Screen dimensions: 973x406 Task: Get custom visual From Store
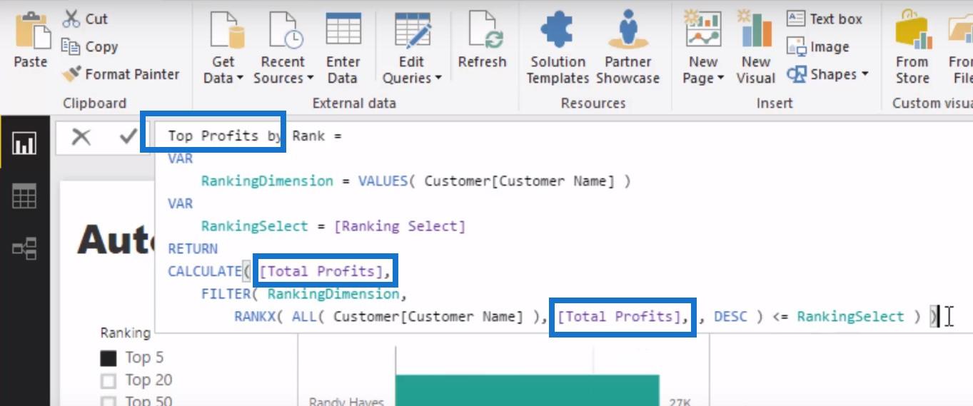tap(912, 49)
